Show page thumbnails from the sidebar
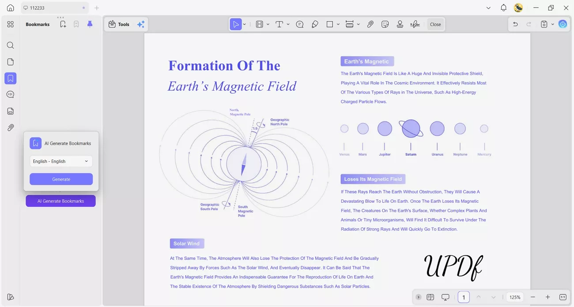The width and height of the screenshot is (574, 307). point(10,62)
